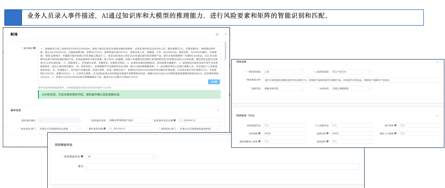This screenshot has width=445, height=188.
Task: Click the 2021/04/12 discovery date value
Action: (119, 129)
